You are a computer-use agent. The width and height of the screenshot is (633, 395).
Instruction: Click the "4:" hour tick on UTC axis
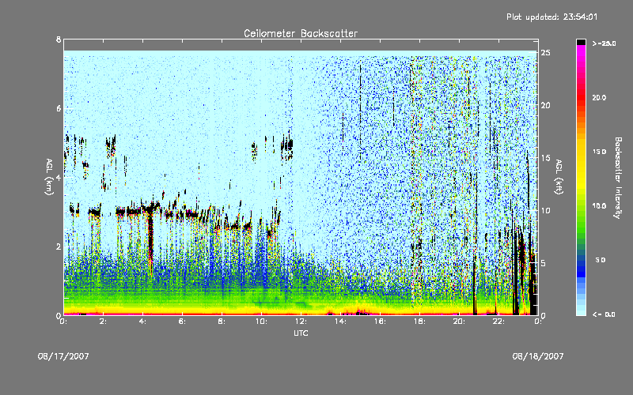point(143,322)
